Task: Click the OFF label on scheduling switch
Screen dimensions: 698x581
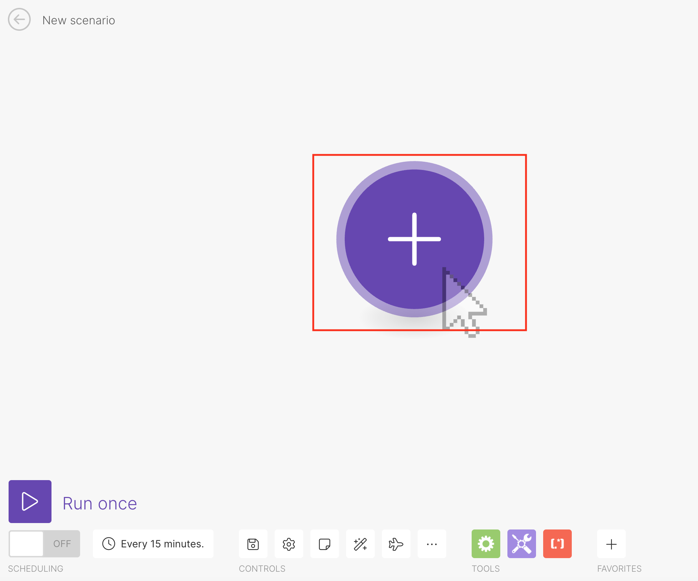Action: (62, 544)
